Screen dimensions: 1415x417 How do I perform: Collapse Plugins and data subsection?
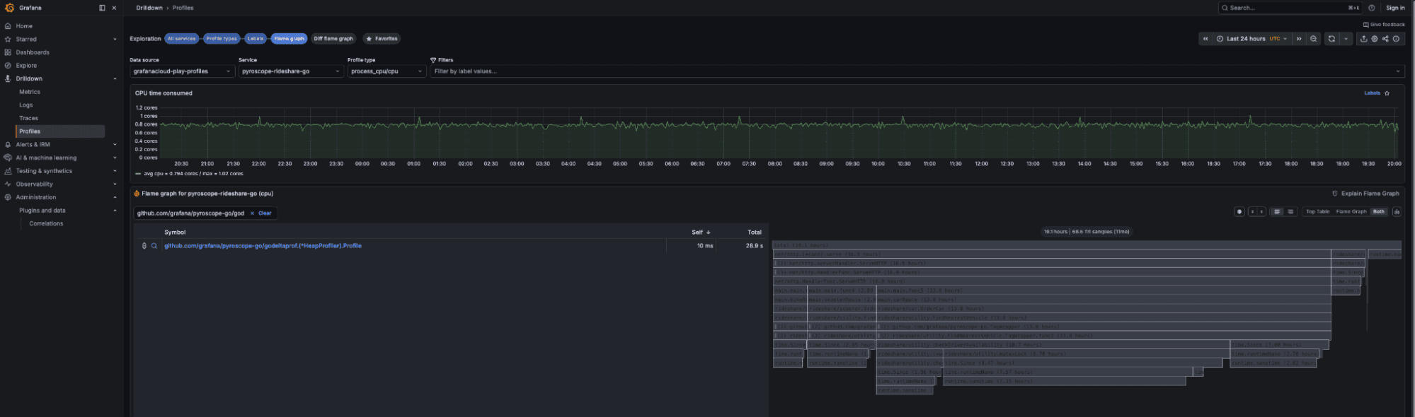(x=115, y=211)
